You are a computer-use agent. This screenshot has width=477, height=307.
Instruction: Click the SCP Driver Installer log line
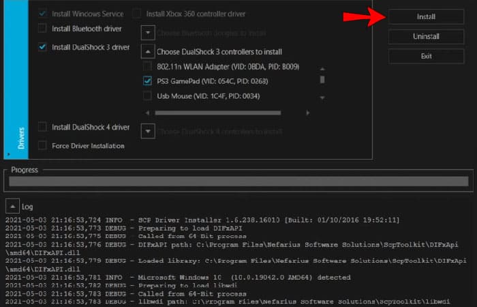[202, 220]
